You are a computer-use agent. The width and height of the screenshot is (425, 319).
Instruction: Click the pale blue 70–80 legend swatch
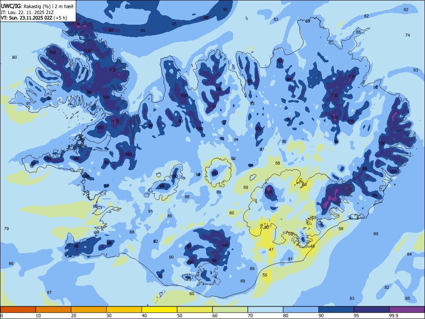(265, 310)
